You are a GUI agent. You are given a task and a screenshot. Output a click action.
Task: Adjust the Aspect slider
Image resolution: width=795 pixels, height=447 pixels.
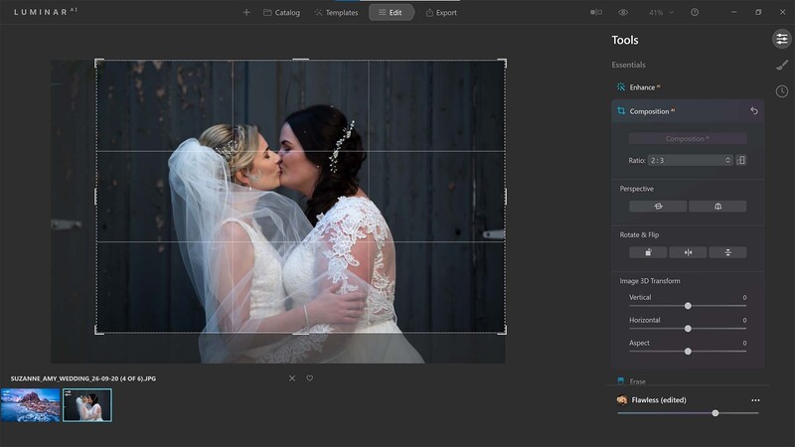pyautogui.click(x=688, y=352)
